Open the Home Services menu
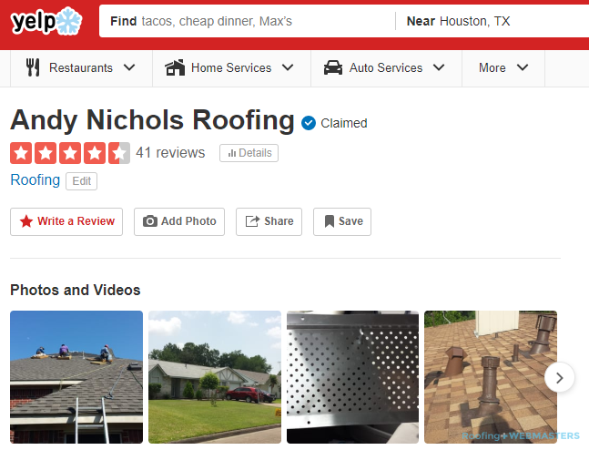This screenshot has width=589, height=450. point(232,68)
